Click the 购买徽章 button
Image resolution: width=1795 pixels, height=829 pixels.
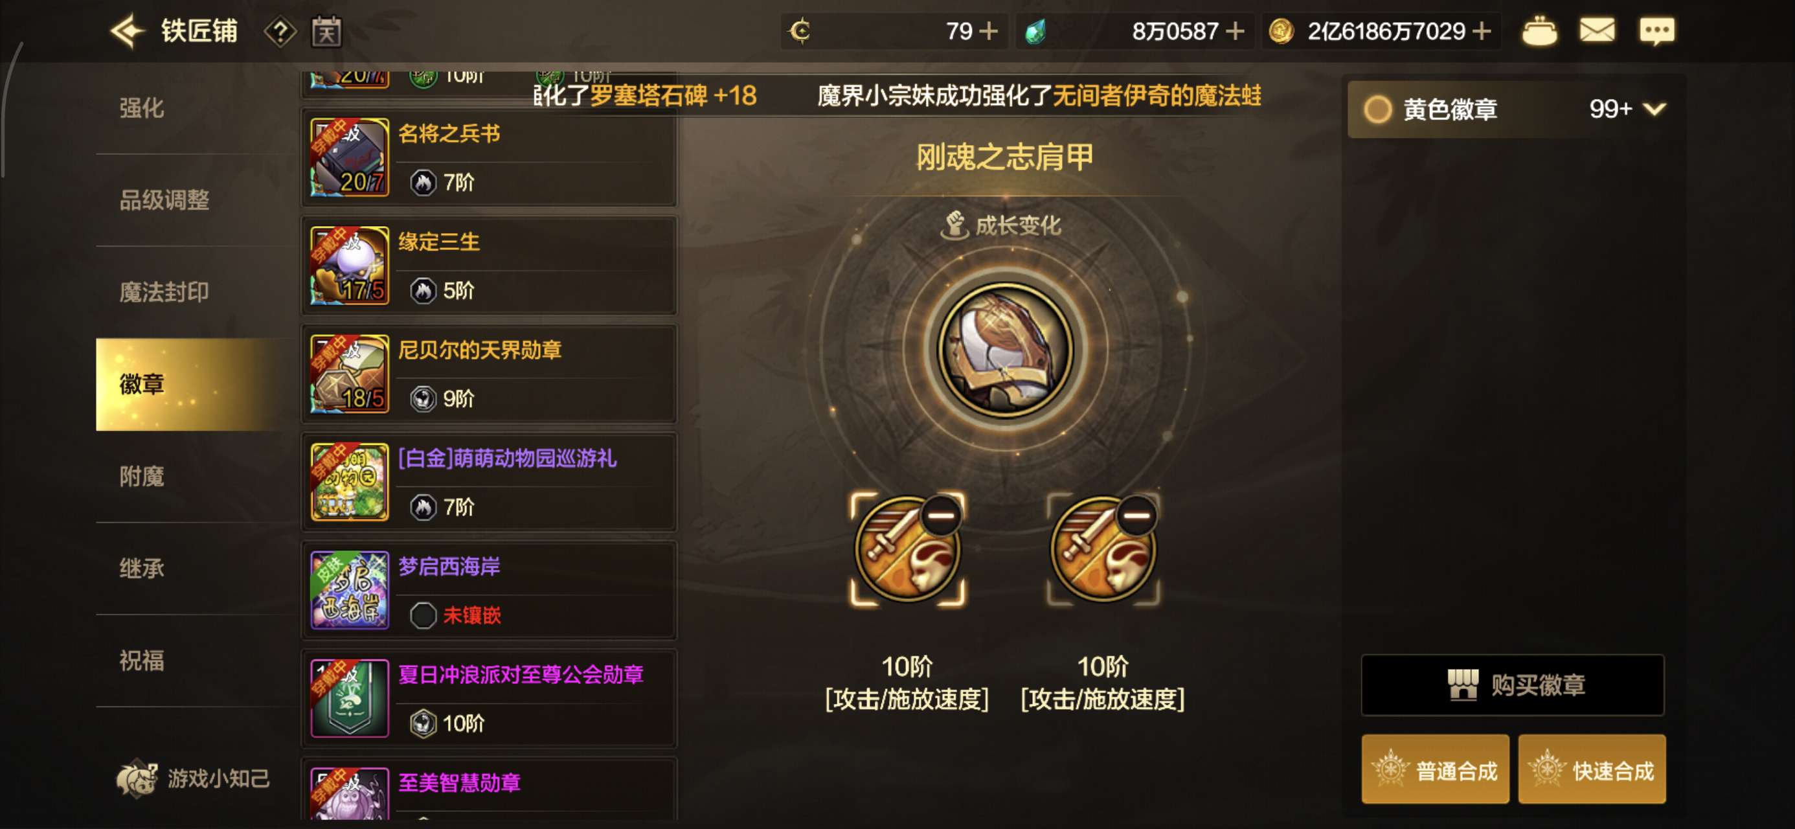pyautogui.click(x=1512, y=685)
